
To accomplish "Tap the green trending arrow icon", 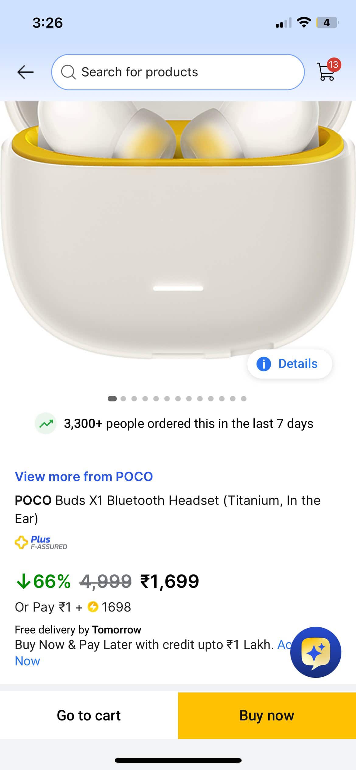I will (x=46, y=423).
